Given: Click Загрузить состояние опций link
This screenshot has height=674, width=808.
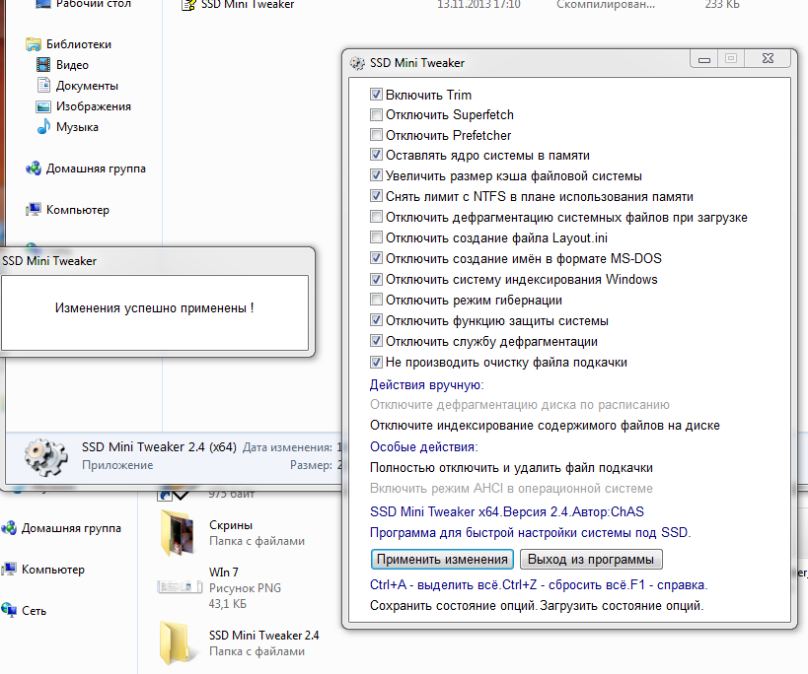Looking at the screenshot, I should (622, 606).
